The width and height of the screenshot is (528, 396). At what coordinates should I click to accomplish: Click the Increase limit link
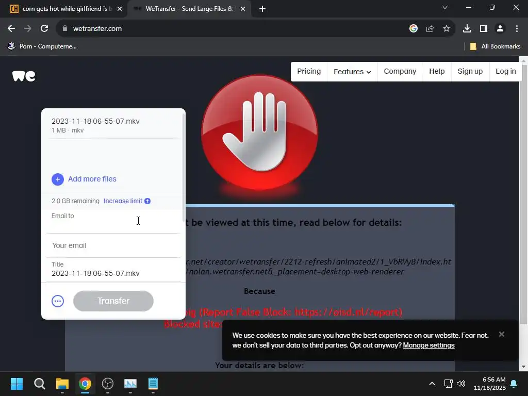coord(123,201)
